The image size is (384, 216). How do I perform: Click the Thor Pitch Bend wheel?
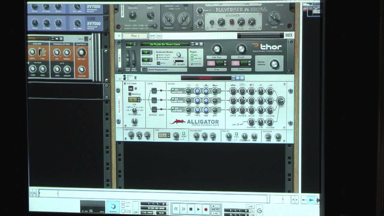click(x=127, y=59)
